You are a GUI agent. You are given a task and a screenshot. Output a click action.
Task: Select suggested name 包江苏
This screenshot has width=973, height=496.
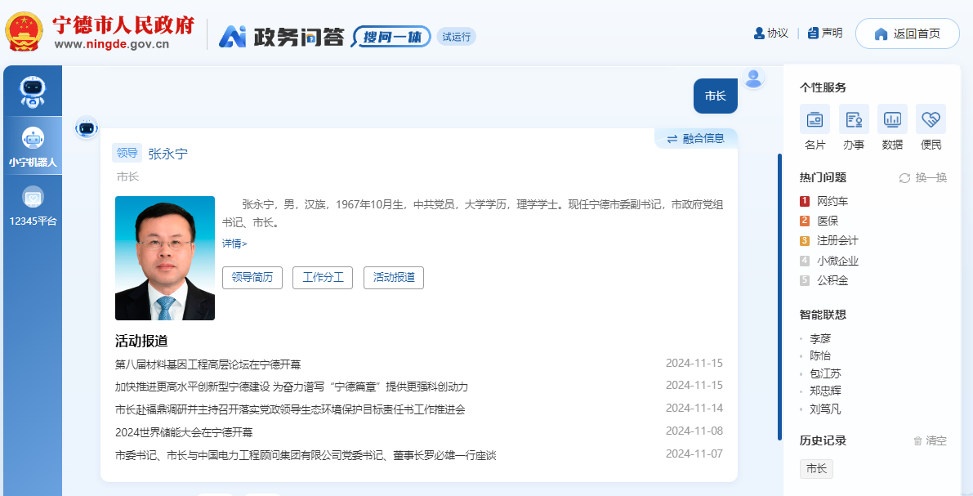coord(825,373)
